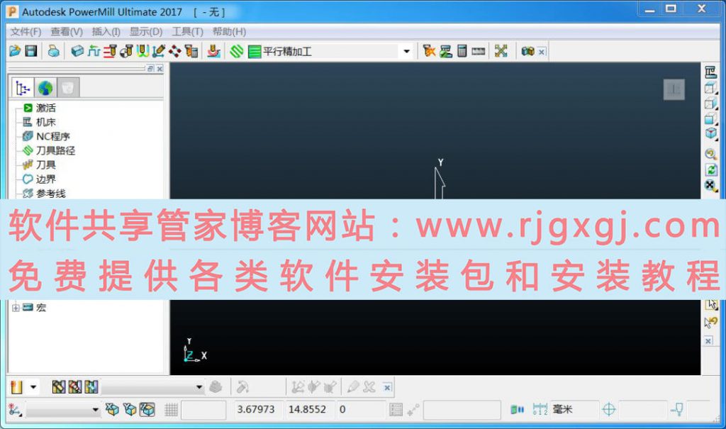Open the rapid move heights icon
726x429 pixels.
110,51
